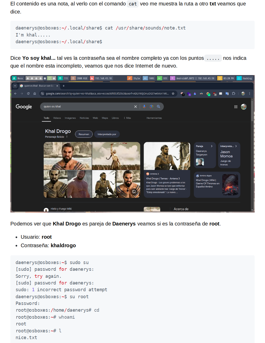Click the volume 100% status bar indicator
Image resolution: width=265 pixels, height=343 pixels.
tap(149, 78)
